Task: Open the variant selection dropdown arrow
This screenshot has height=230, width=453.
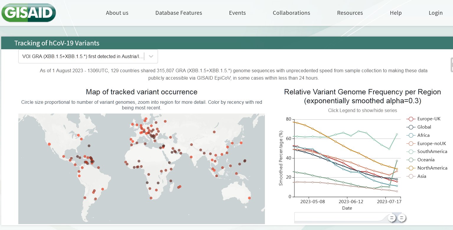Action: (x=151, y=57)
